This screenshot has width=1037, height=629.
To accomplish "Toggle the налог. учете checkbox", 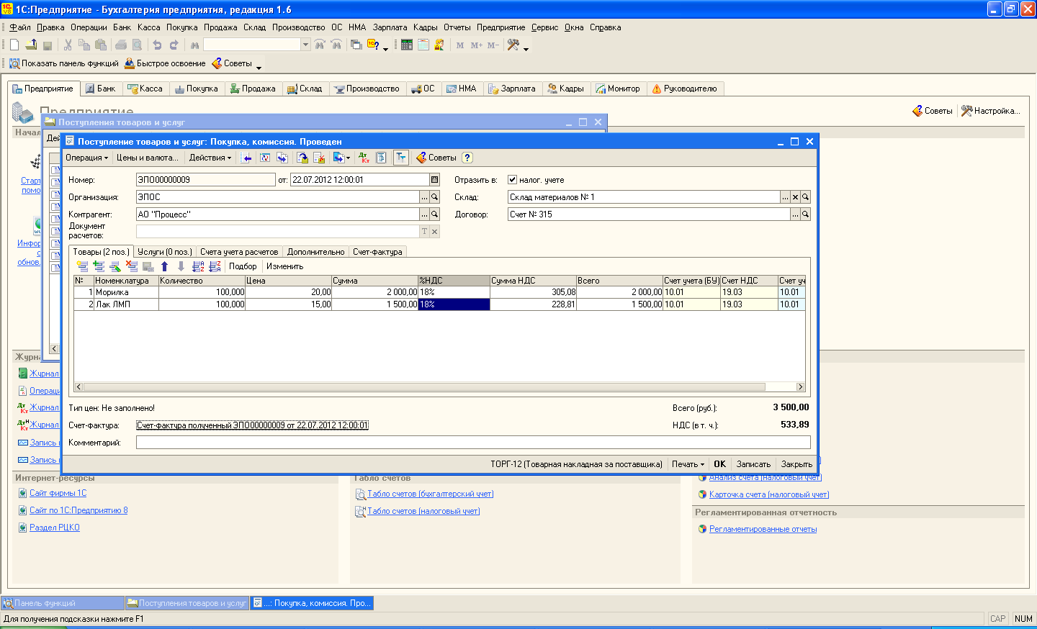I will coord(512,180).
